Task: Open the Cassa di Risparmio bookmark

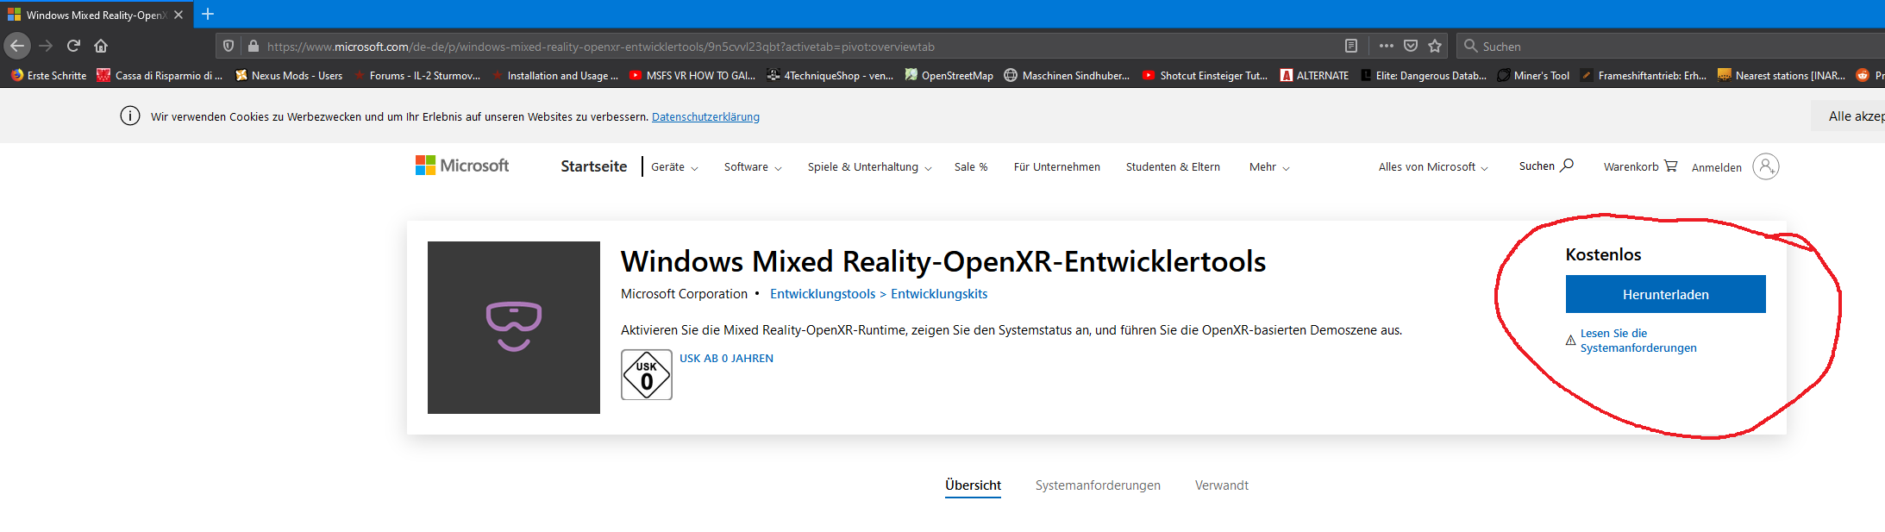Action: pyautogui.click(x=160, y=76)
